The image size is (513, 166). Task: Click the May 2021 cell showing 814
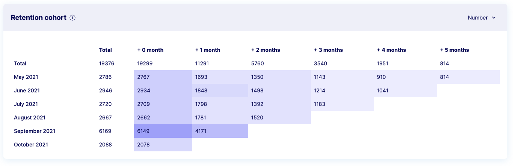pyautogui.click(x=468, y=77)
